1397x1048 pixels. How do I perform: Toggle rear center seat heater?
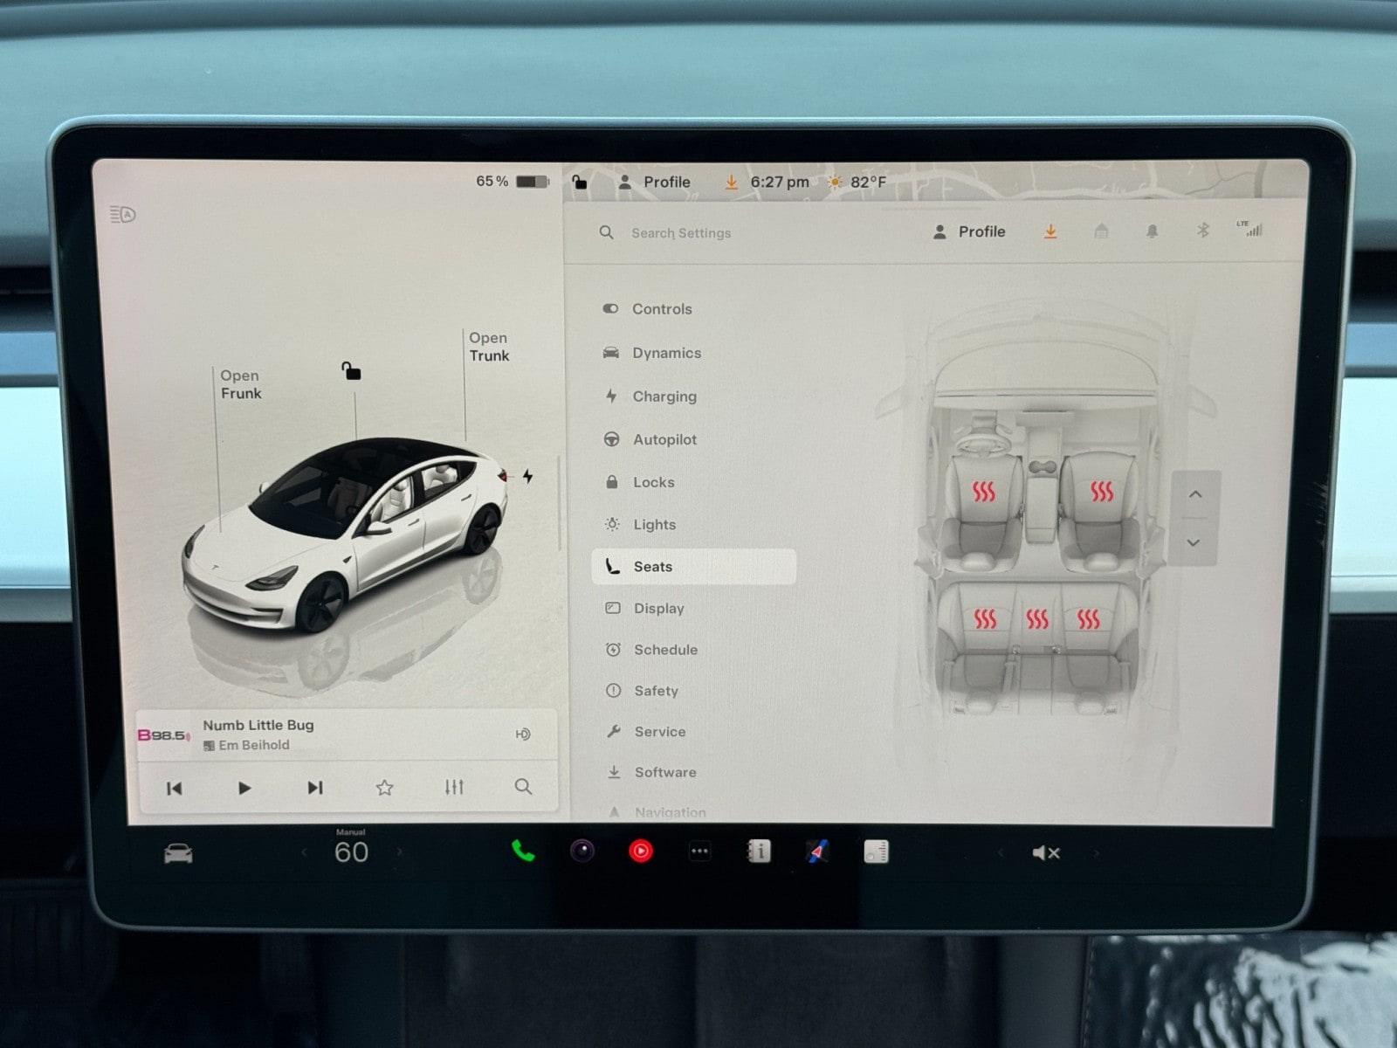[x=1036, y=619]
